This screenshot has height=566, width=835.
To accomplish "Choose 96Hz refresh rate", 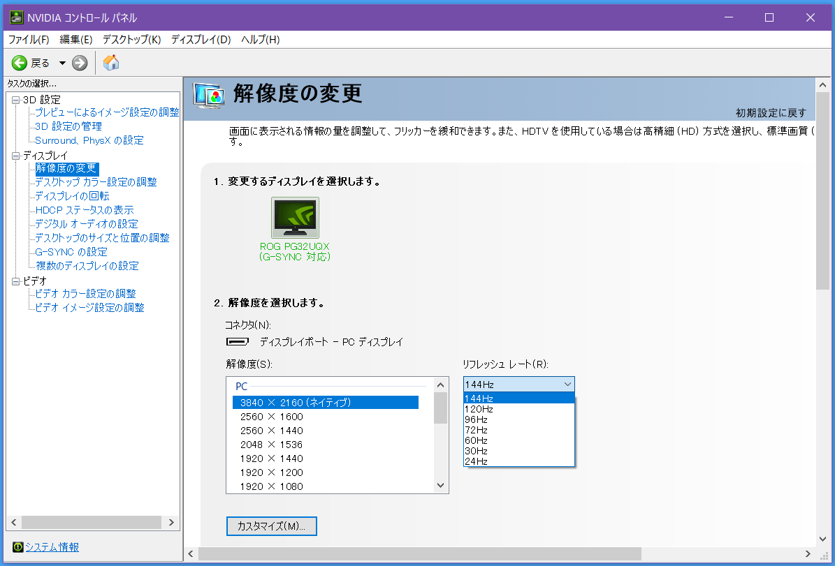I will click(x=518, y=419).
